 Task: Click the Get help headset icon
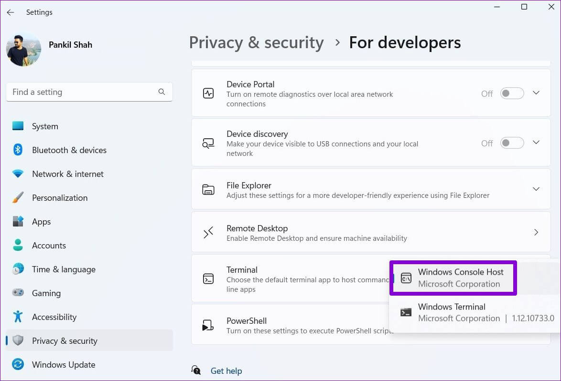[x=196, y=371]
